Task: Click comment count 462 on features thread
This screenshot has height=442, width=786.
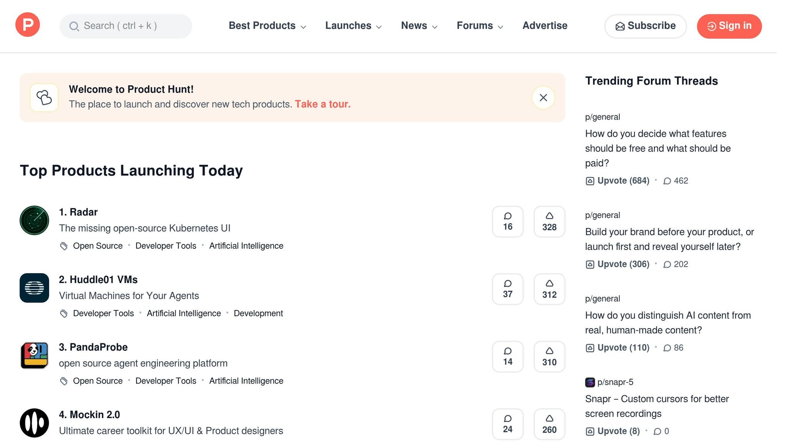Action: [676, 181]
